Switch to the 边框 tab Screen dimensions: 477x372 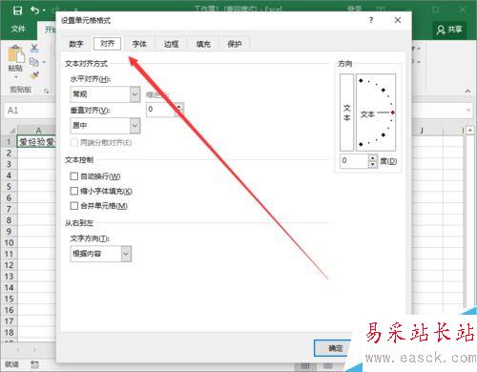[171, 44]
